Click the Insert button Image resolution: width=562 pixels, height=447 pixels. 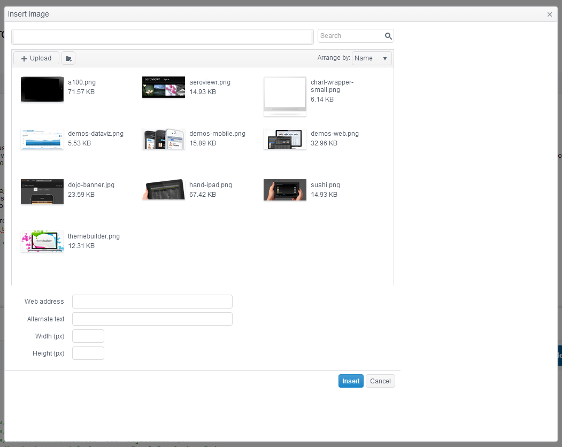coord(351,381)
